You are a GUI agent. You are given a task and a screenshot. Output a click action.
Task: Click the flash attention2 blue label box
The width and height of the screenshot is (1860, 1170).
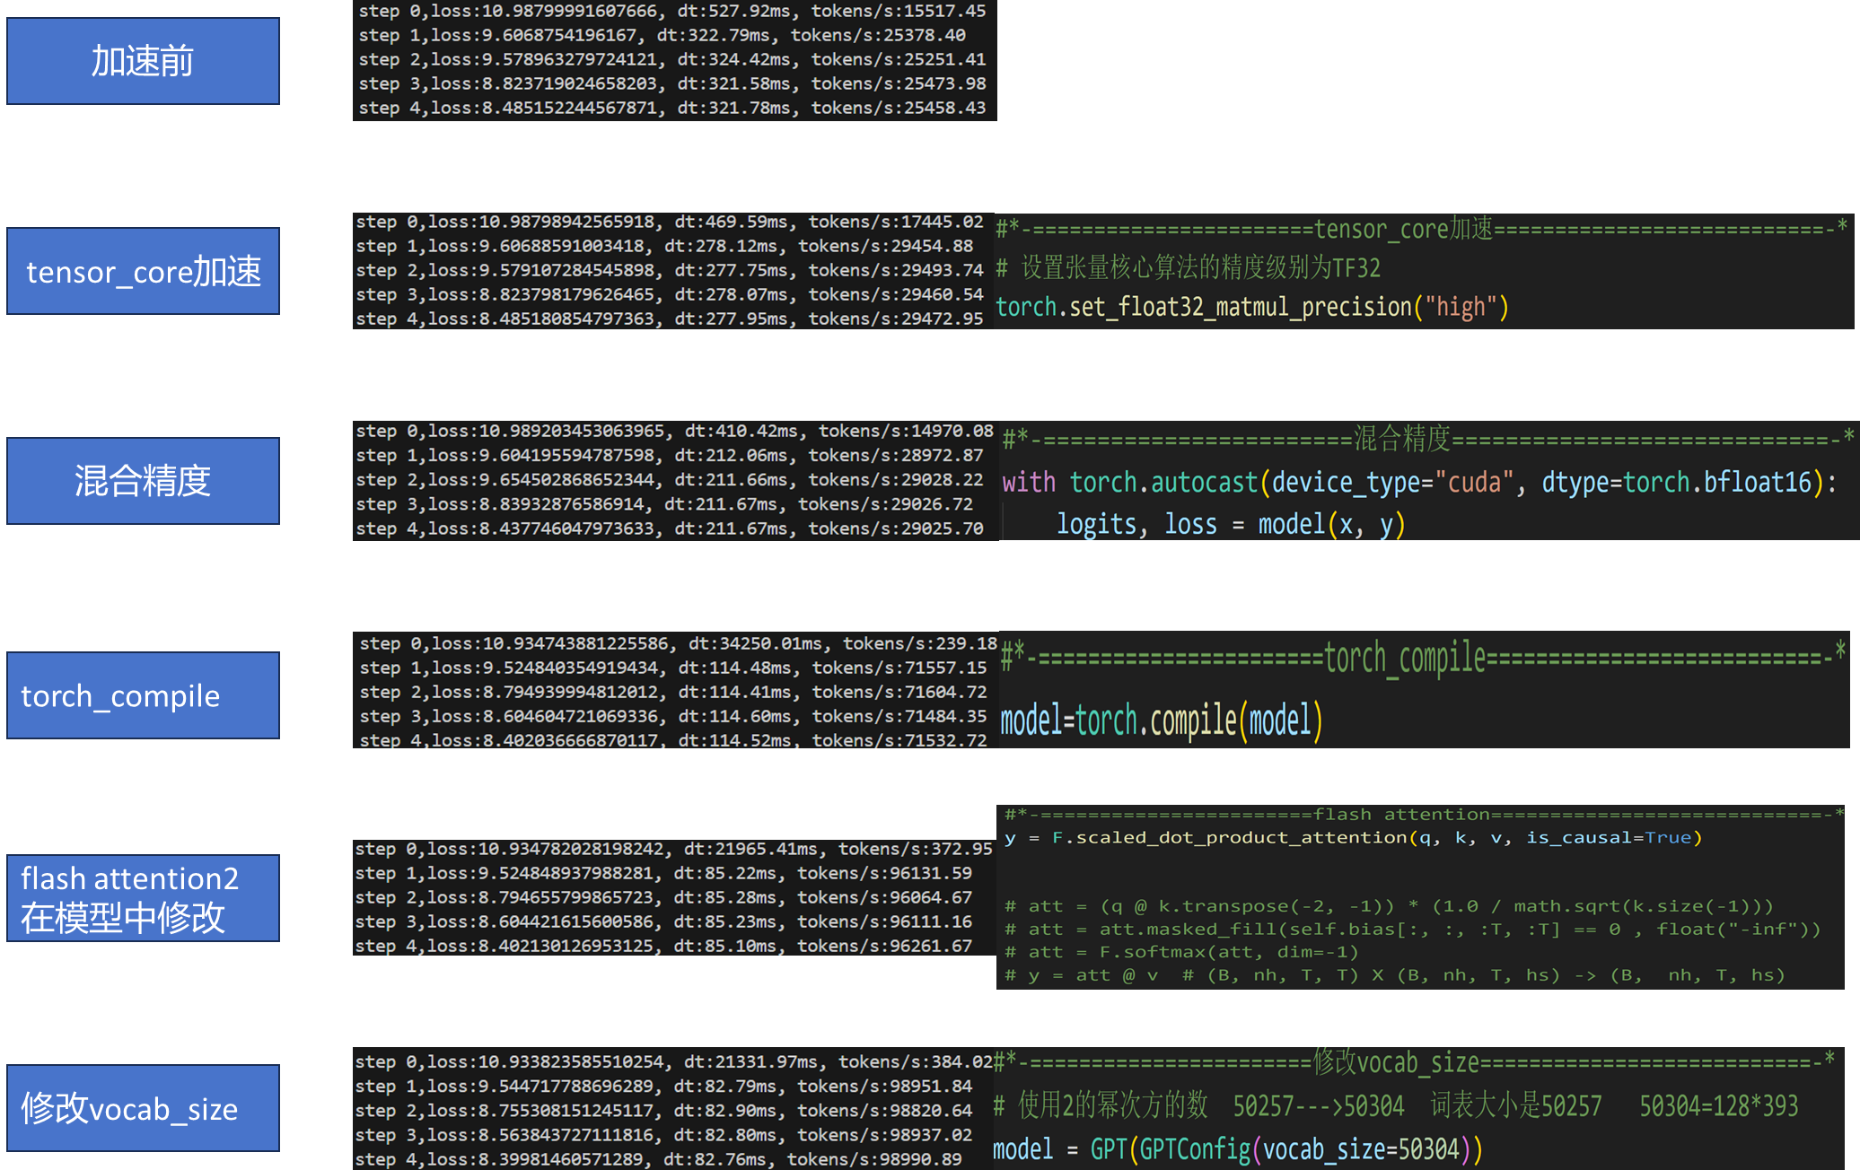point(143,897)
